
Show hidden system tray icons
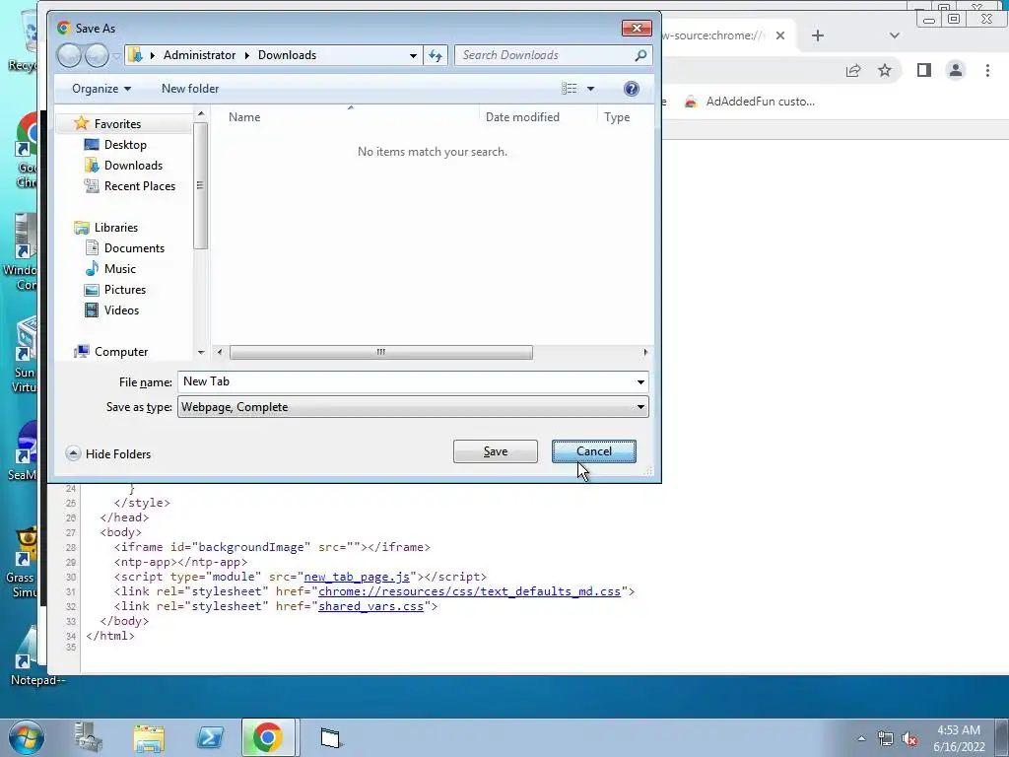[861, 738]
